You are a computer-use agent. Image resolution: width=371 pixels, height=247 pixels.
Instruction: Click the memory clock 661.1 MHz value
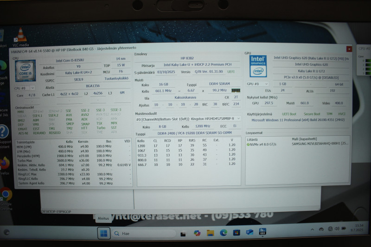click(x=164, y=91)
